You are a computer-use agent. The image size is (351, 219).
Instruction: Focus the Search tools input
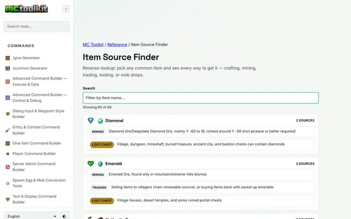pos(37,26)
